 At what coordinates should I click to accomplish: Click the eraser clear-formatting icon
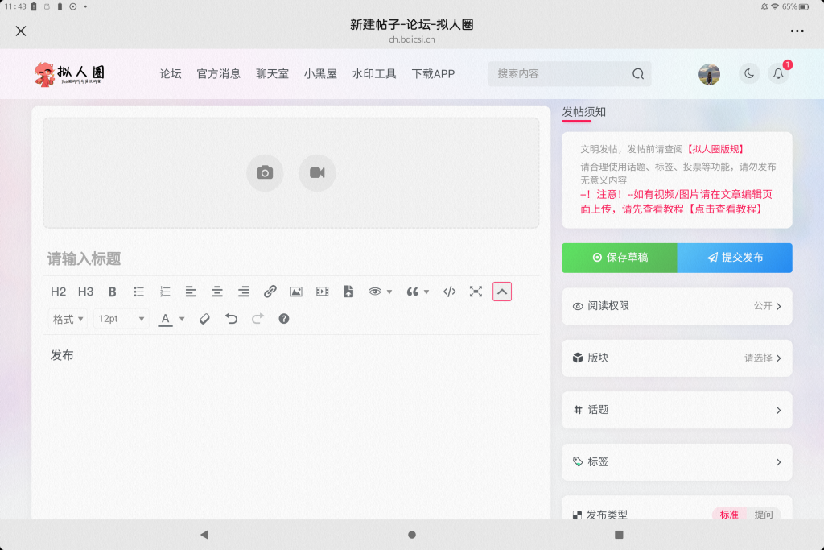pyautogui.click(x=204, y=319)
